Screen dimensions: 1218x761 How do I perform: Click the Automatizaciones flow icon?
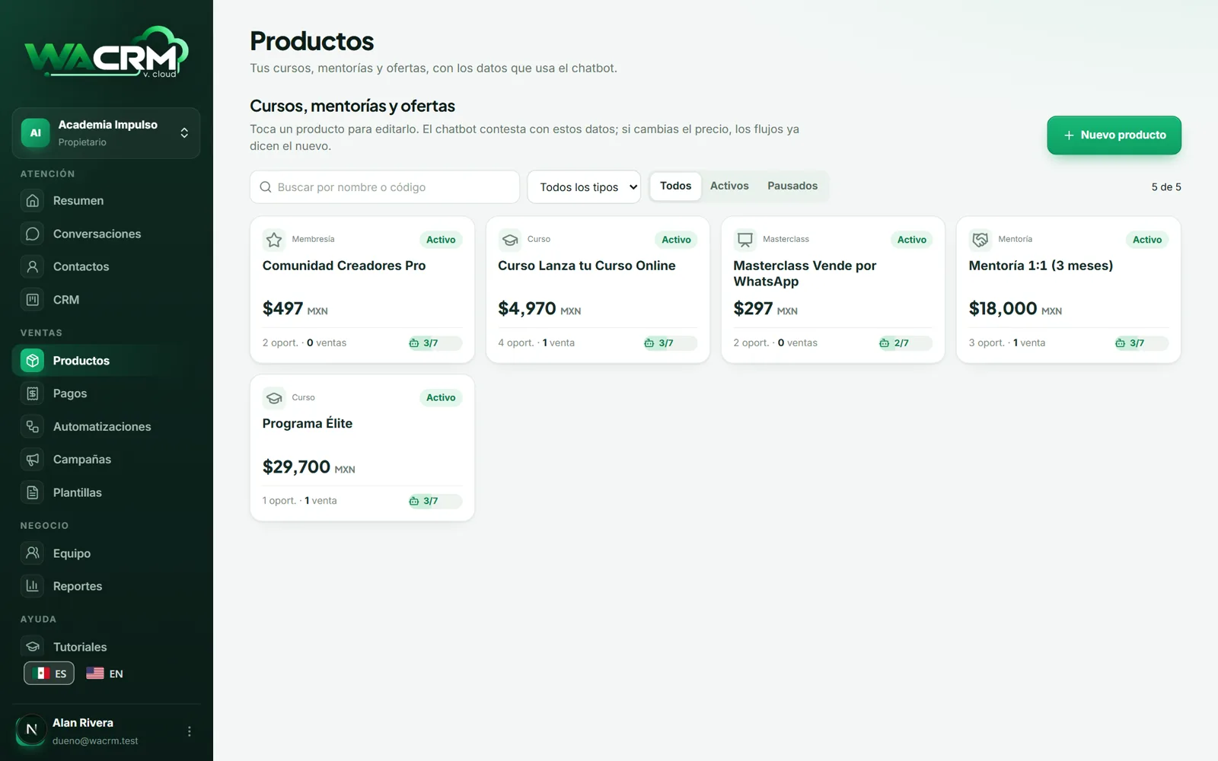point(33,426)
